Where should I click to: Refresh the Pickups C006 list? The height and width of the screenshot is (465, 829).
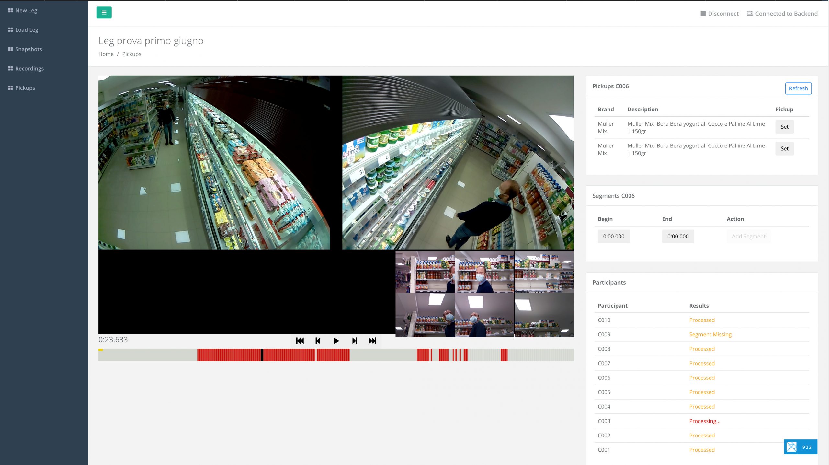pyautogui.click(x=798, y=88)
